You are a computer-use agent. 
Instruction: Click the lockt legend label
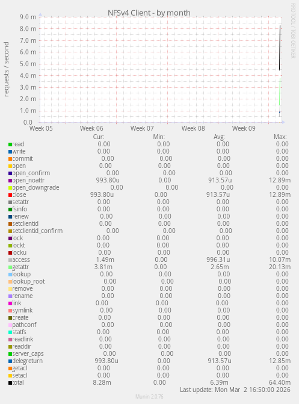point(19,245)
